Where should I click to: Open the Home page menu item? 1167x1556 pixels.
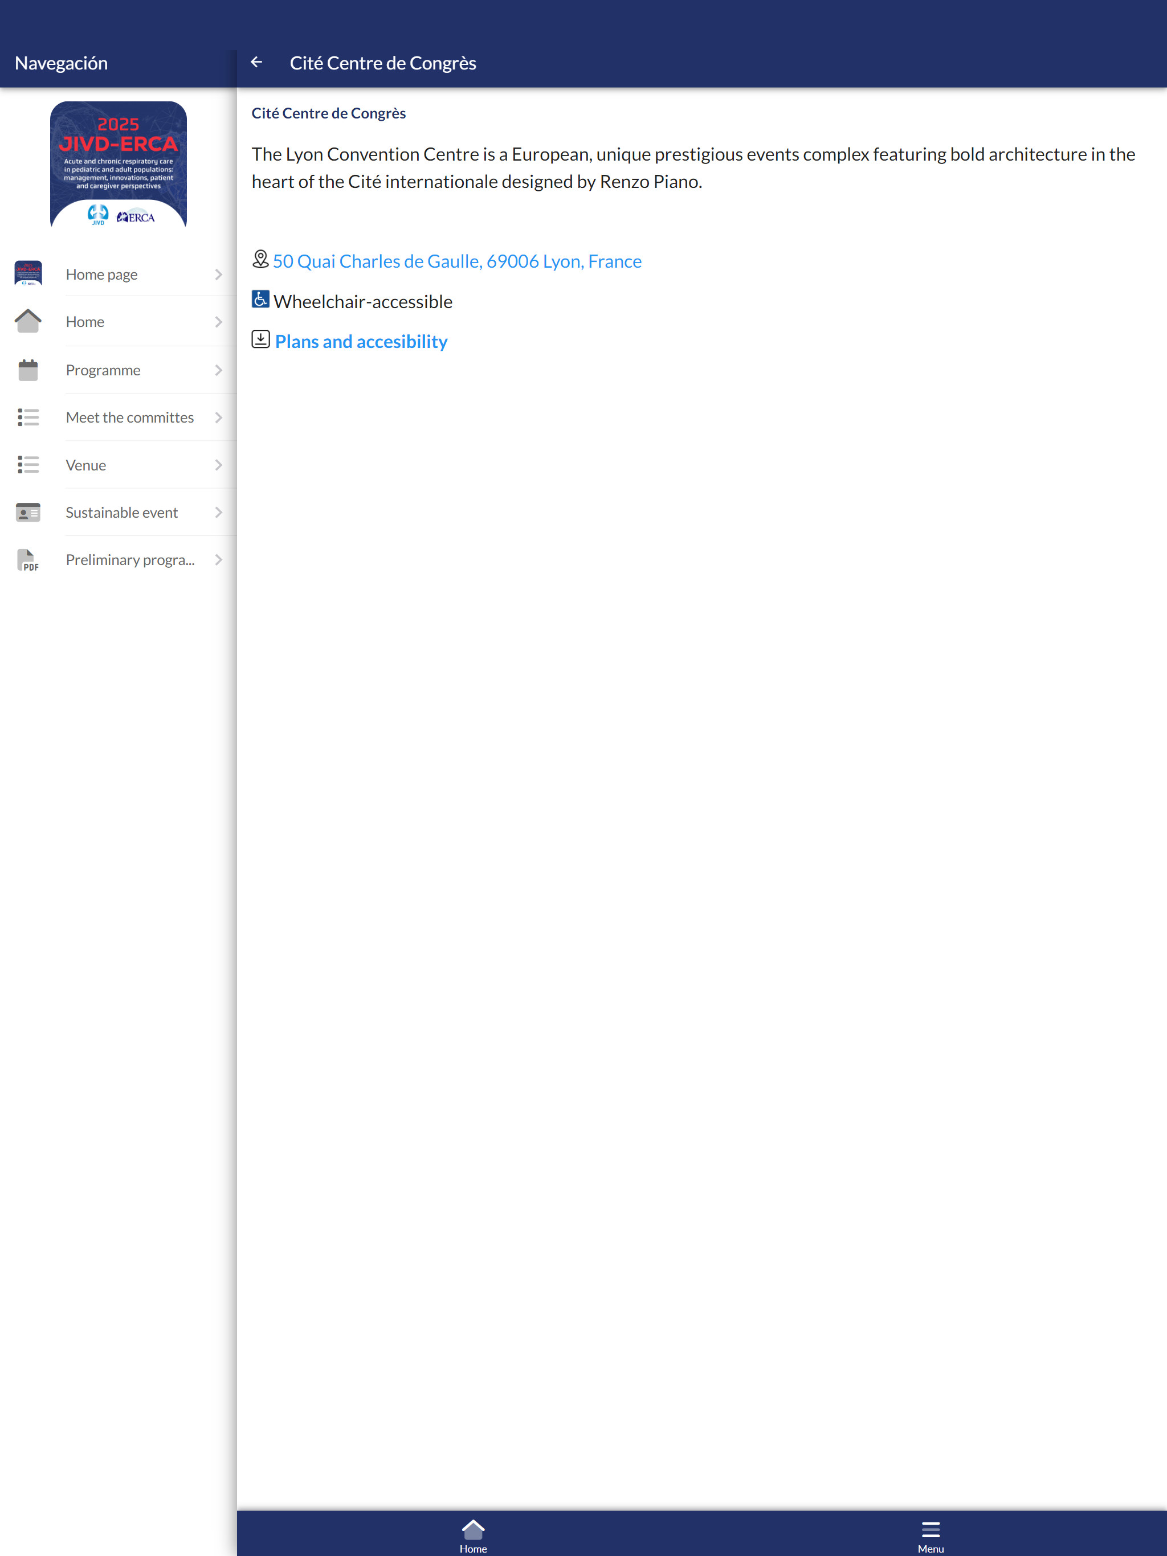[119, 275]
